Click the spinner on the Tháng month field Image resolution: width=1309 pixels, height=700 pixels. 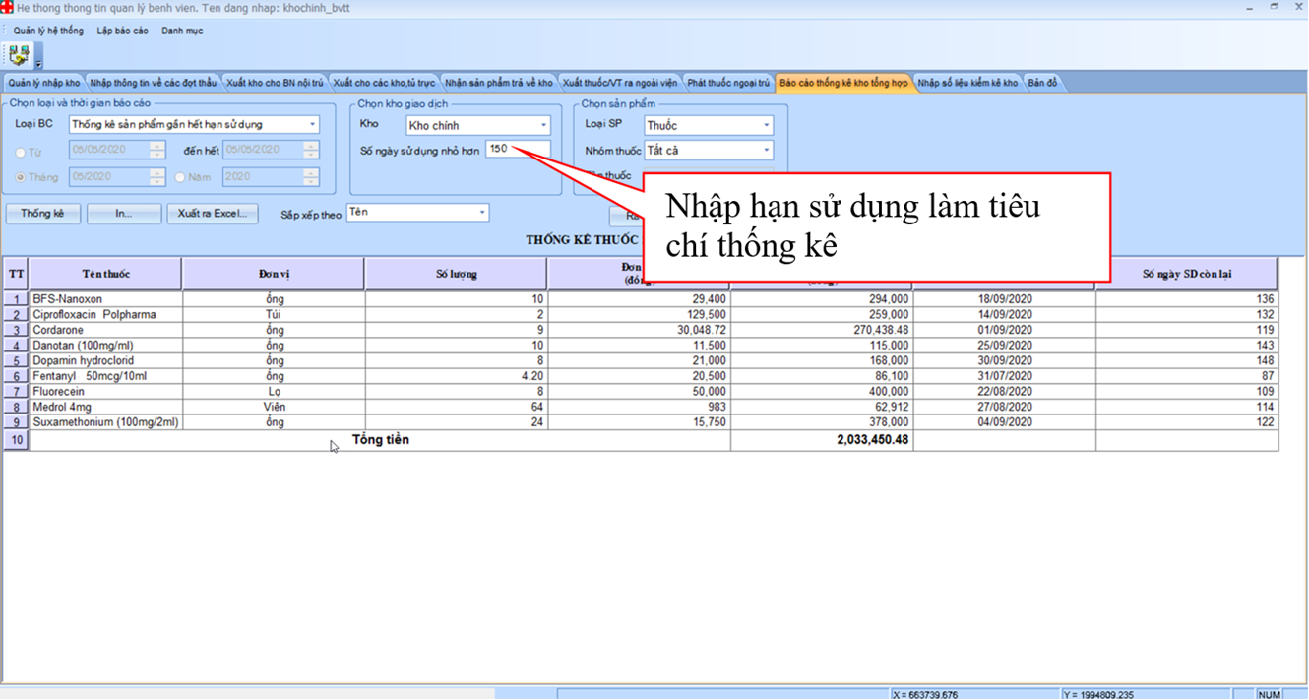157,177
